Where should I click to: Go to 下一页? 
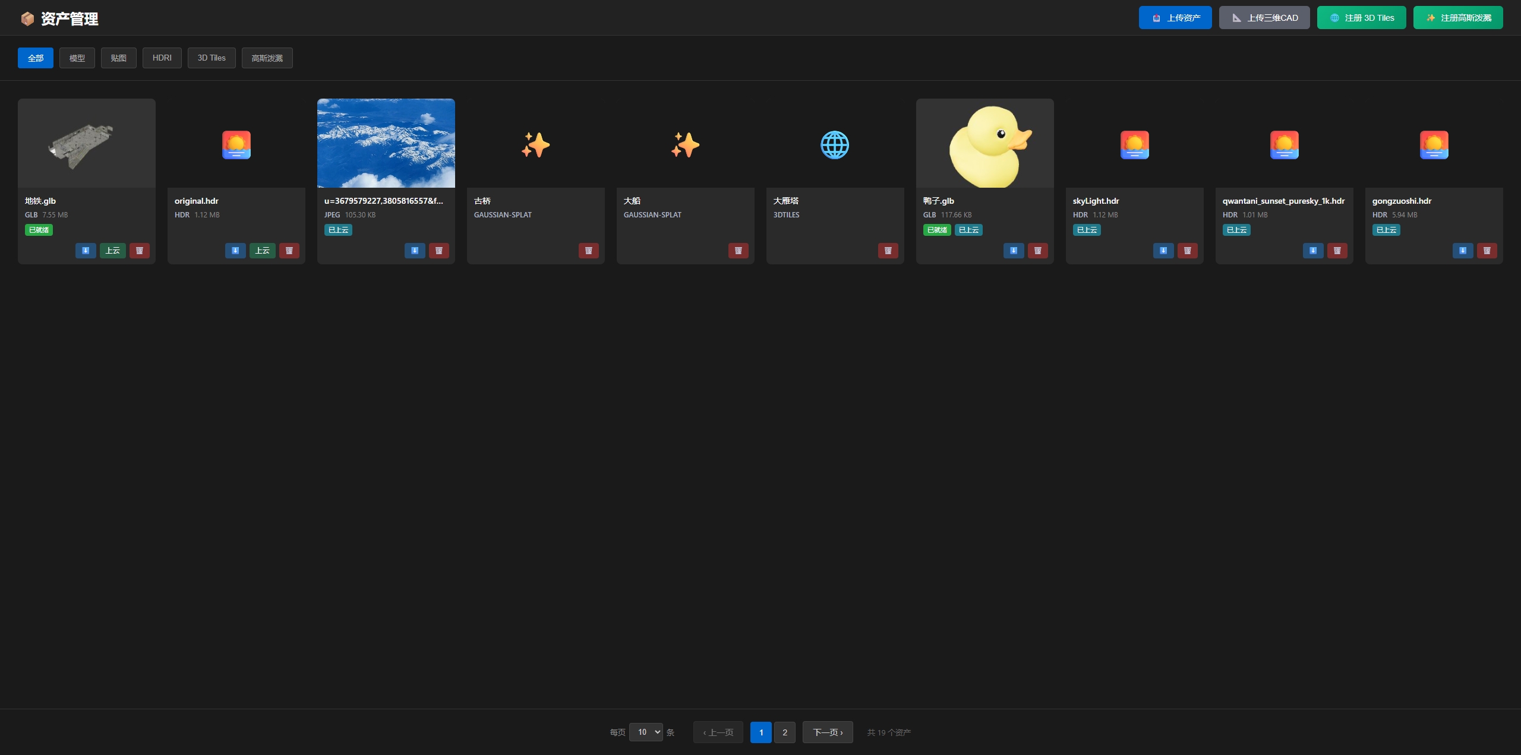828,732
